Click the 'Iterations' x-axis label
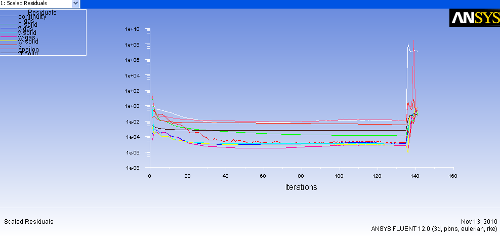The width and height of the screenshot is (500, 237). coord(301,187)
